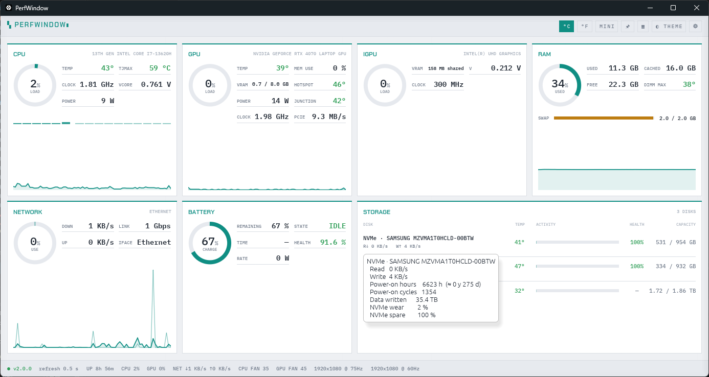Click the activity bar of the 41° Samsung disk
Image resolution: width=709 pixels, height=377 pixels.
(578, 242)
